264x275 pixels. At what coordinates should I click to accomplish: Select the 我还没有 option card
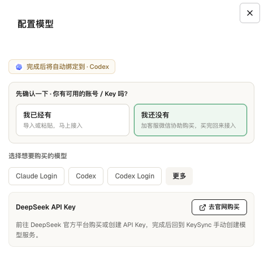191,120
